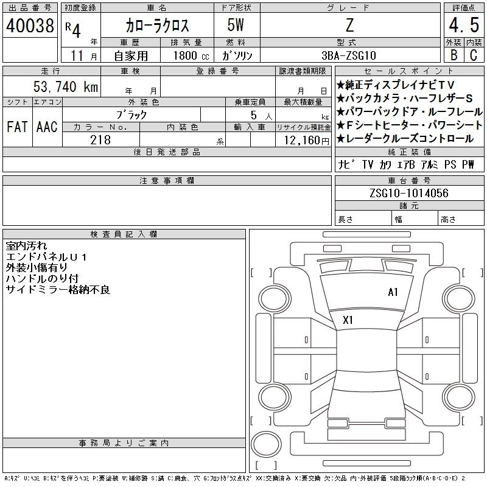Click the 検査員記入欄 header
The width and height of the screenshot is (487, 487).
tap(124, 234)
